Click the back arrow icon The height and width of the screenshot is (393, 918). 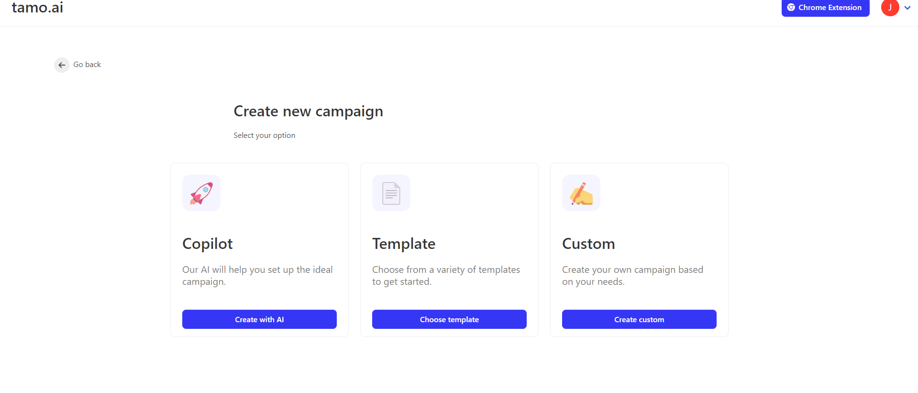coord(62,65)
